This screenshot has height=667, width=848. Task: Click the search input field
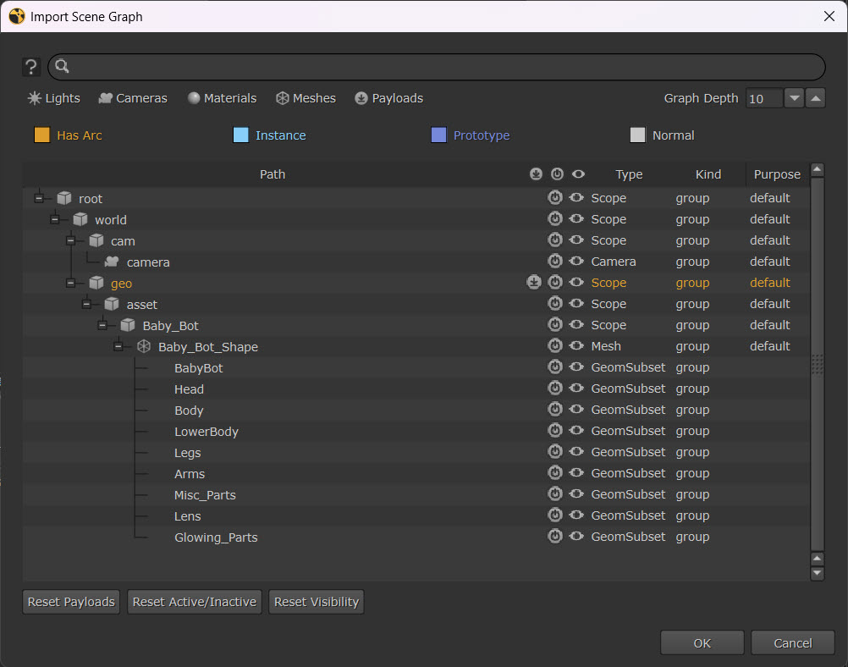tap(440, 67)
